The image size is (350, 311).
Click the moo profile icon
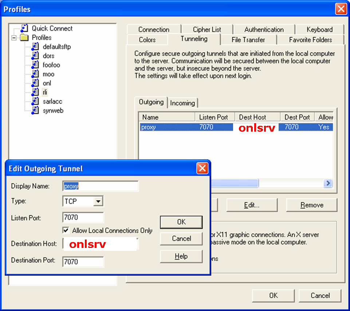click(x=35, y=74)
